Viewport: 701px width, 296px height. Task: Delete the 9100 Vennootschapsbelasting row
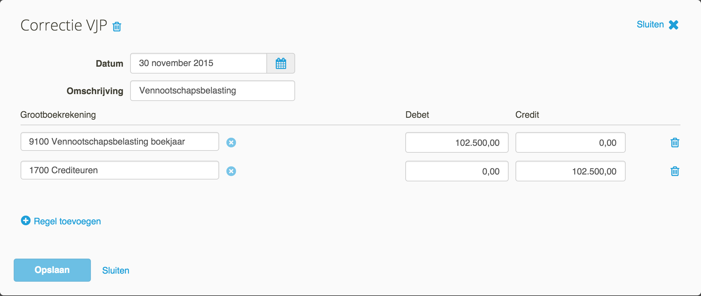[x=675, y=142]
